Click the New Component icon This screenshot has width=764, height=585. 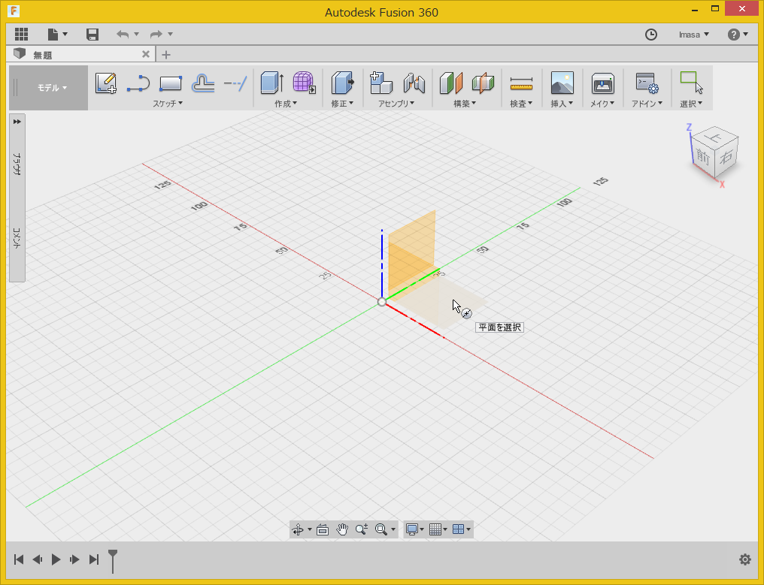[381, 83]
